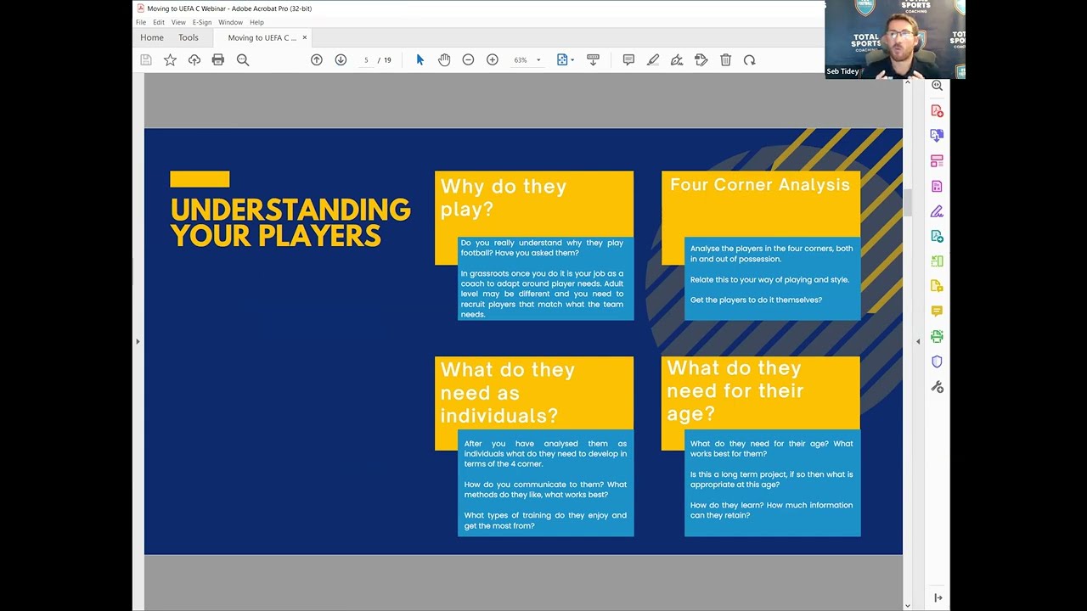This screenshot has height=611, width=1087.
Task: Open Fill & Sign tool in sidebar
Action: click(x=938, y=211)
